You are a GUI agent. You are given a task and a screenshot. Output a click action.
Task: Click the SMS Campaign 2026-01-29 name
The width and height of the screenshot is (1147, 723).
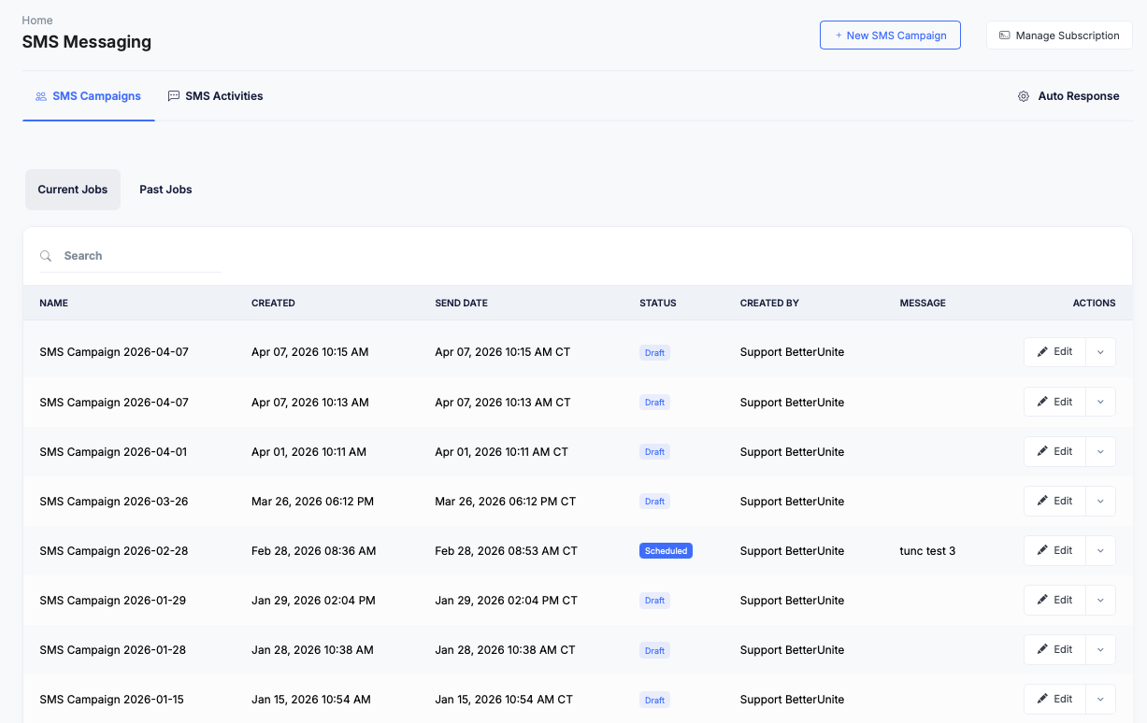113,601
